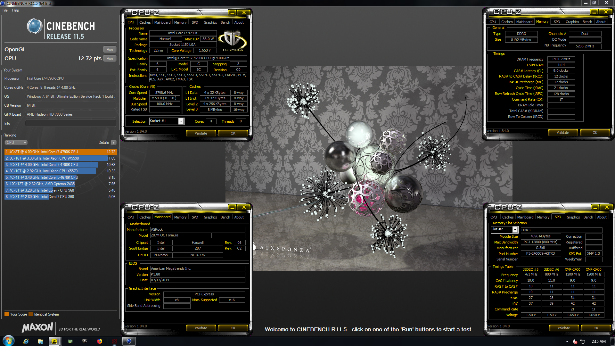The height and width of the screenshot is (346, 615).
Task: Click the Processor name field in Cinebench
Action: [71, 78]
